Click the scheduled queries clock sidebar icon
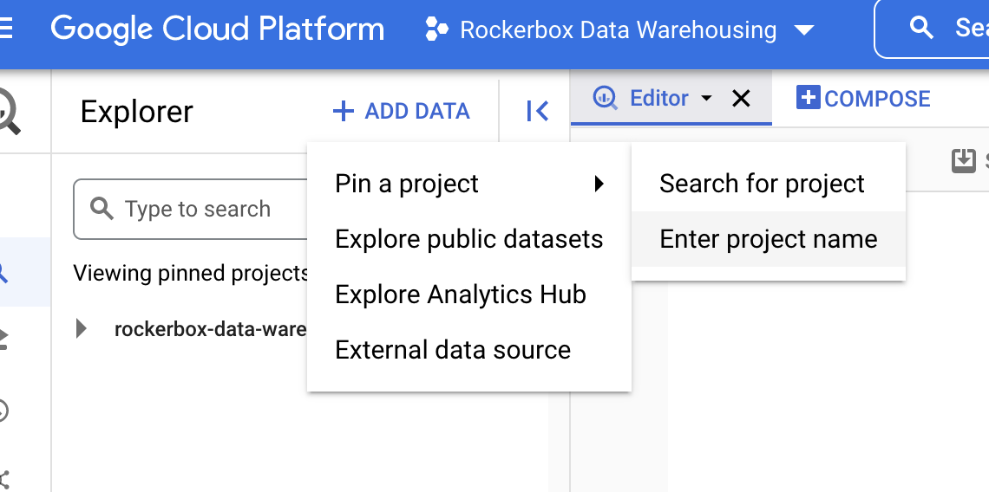989x492 pixels. (x=5, y=410)
